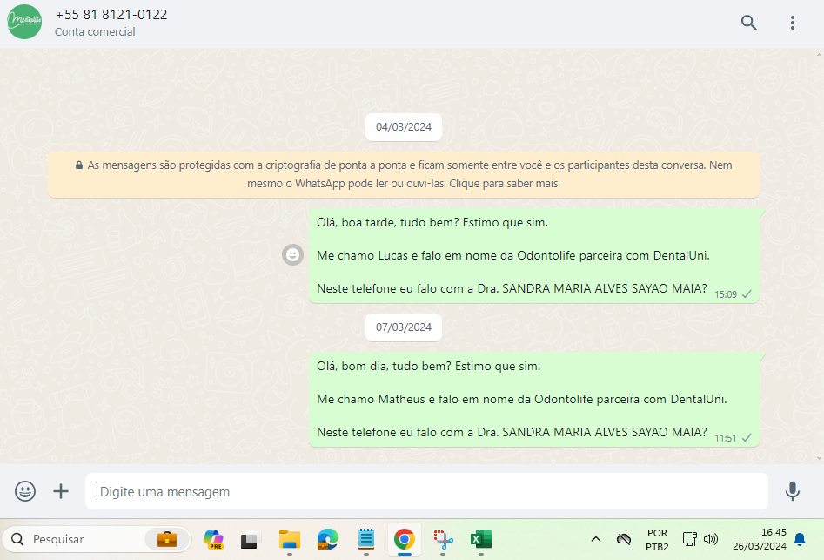Click the end-to-end encryption notice

pyautogui.click(x=404, y=174)
